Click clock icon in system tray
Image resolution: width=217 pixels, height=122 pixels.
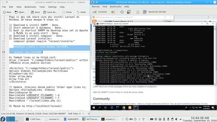pyautogui.click(x=135, y=119)
